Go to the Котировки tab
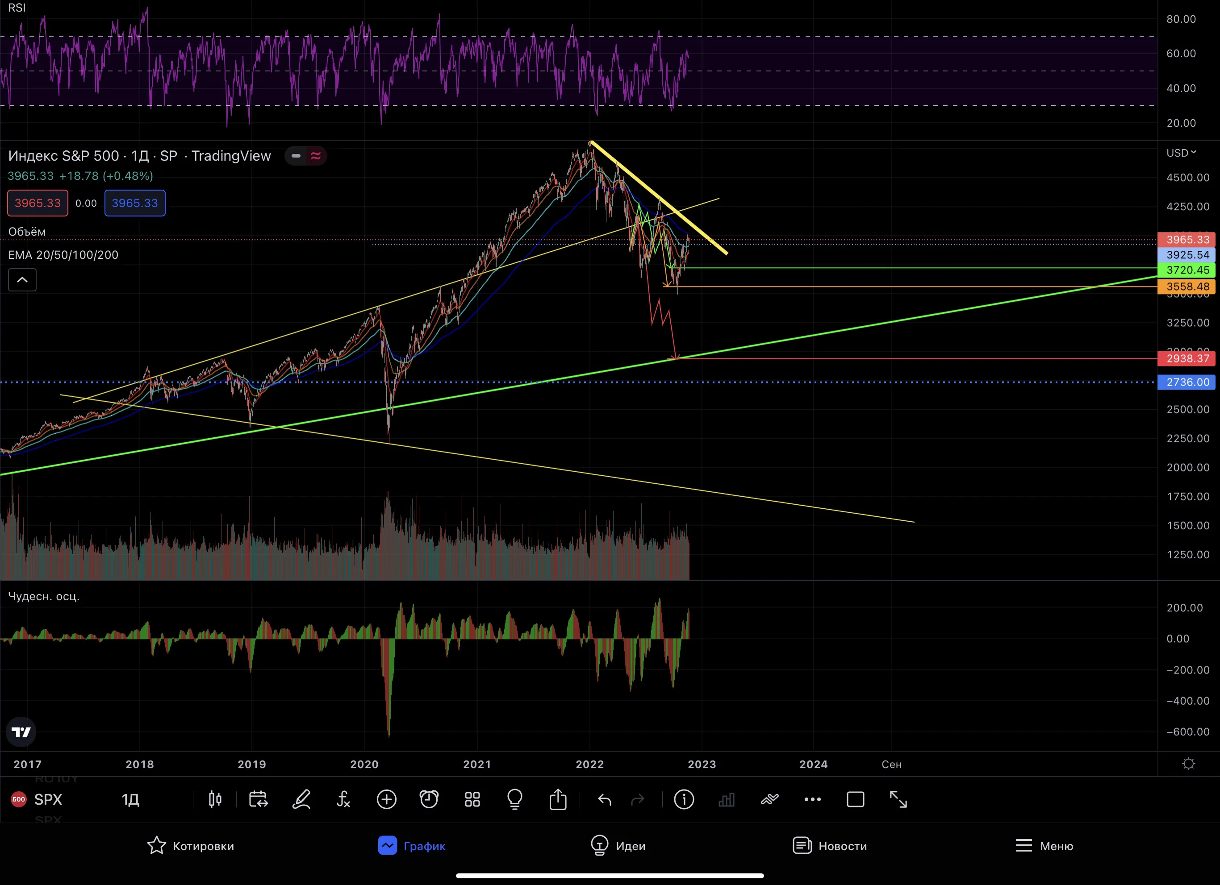 point(190,846)
